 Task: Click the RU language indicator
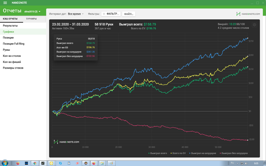click(x=232, y=163)
